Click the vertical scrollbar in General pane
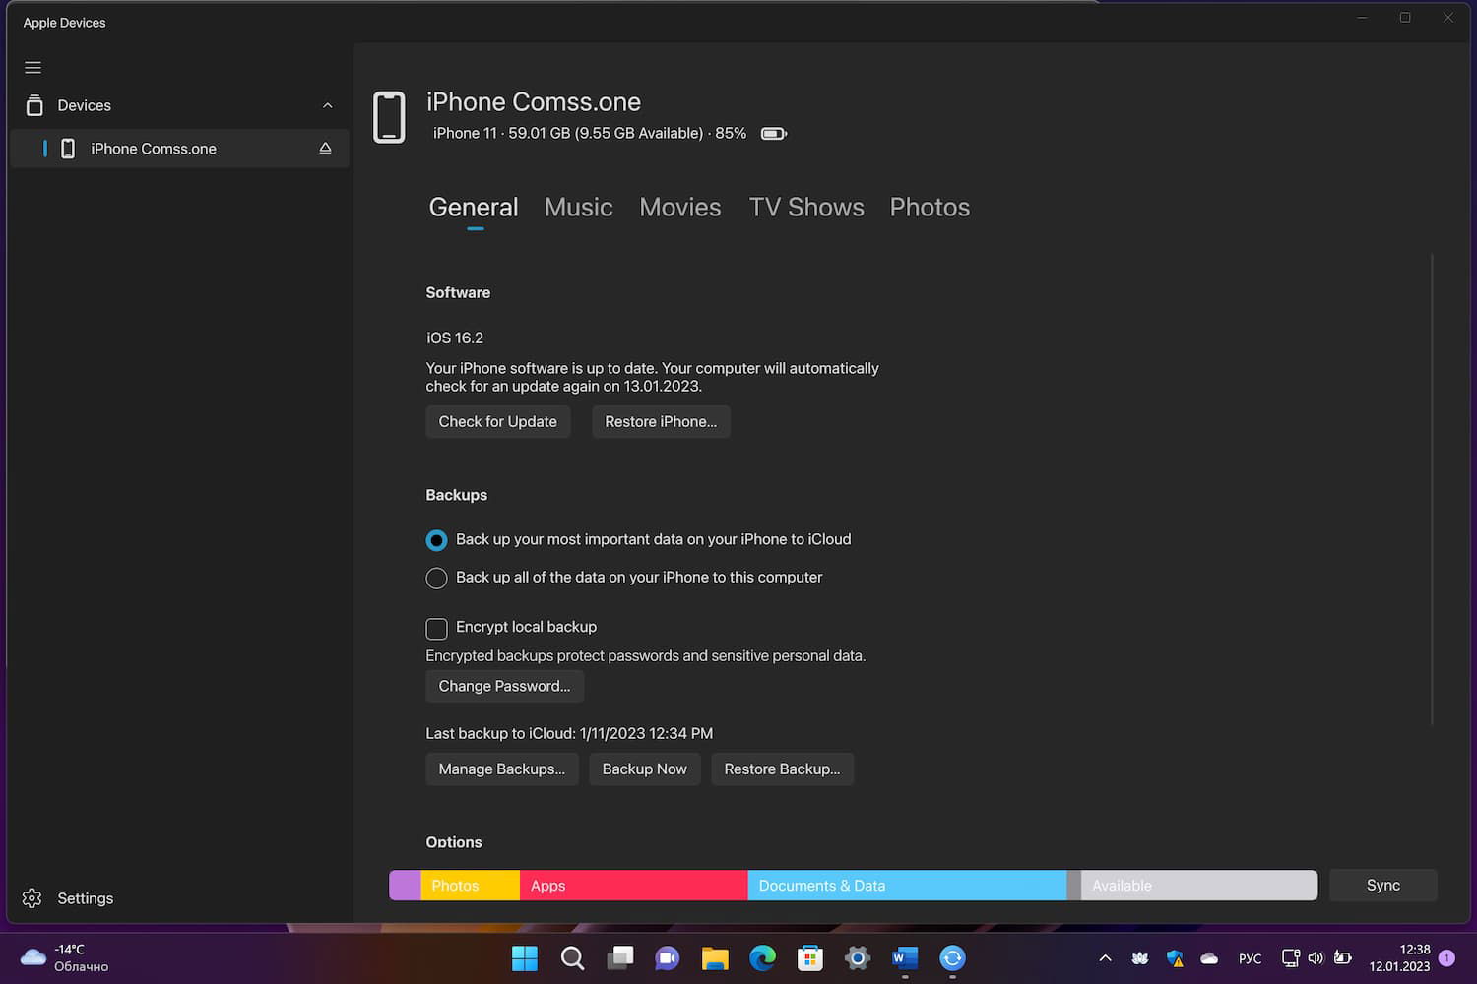Image resolution: width=1477 pixels, height=984 pixels. pos(1432,490)
